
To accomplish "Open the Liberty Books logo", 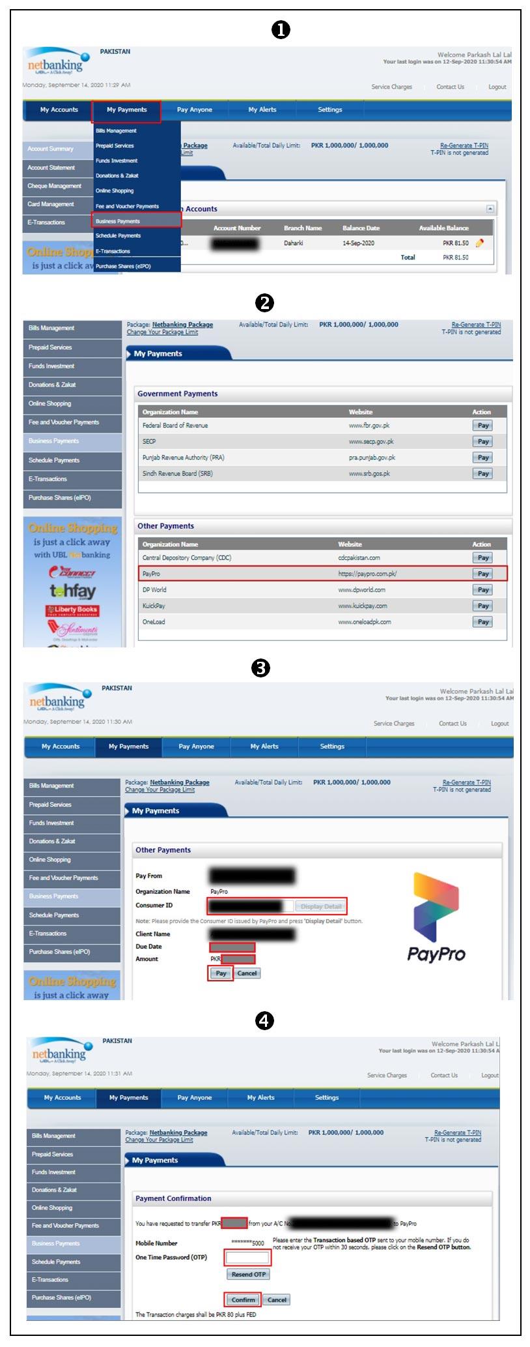I will (x=72, y=610).
